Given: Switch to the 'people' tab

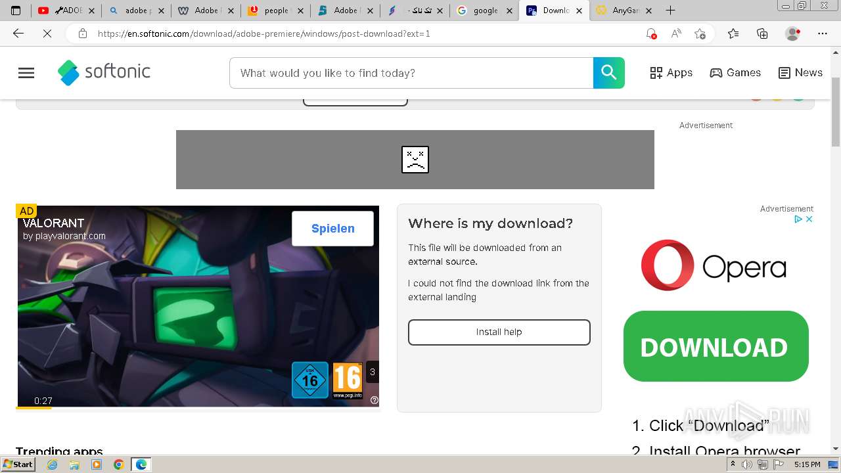Looking at the screenshot, I should [277, 11].
